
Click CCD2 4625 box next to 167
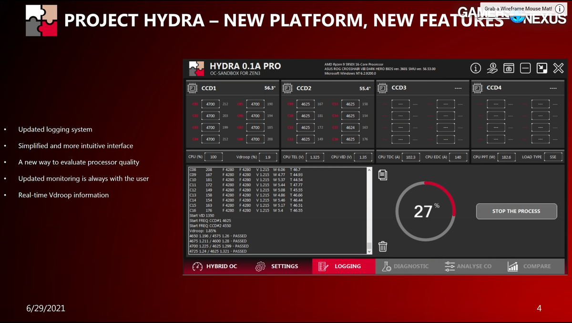306,104
